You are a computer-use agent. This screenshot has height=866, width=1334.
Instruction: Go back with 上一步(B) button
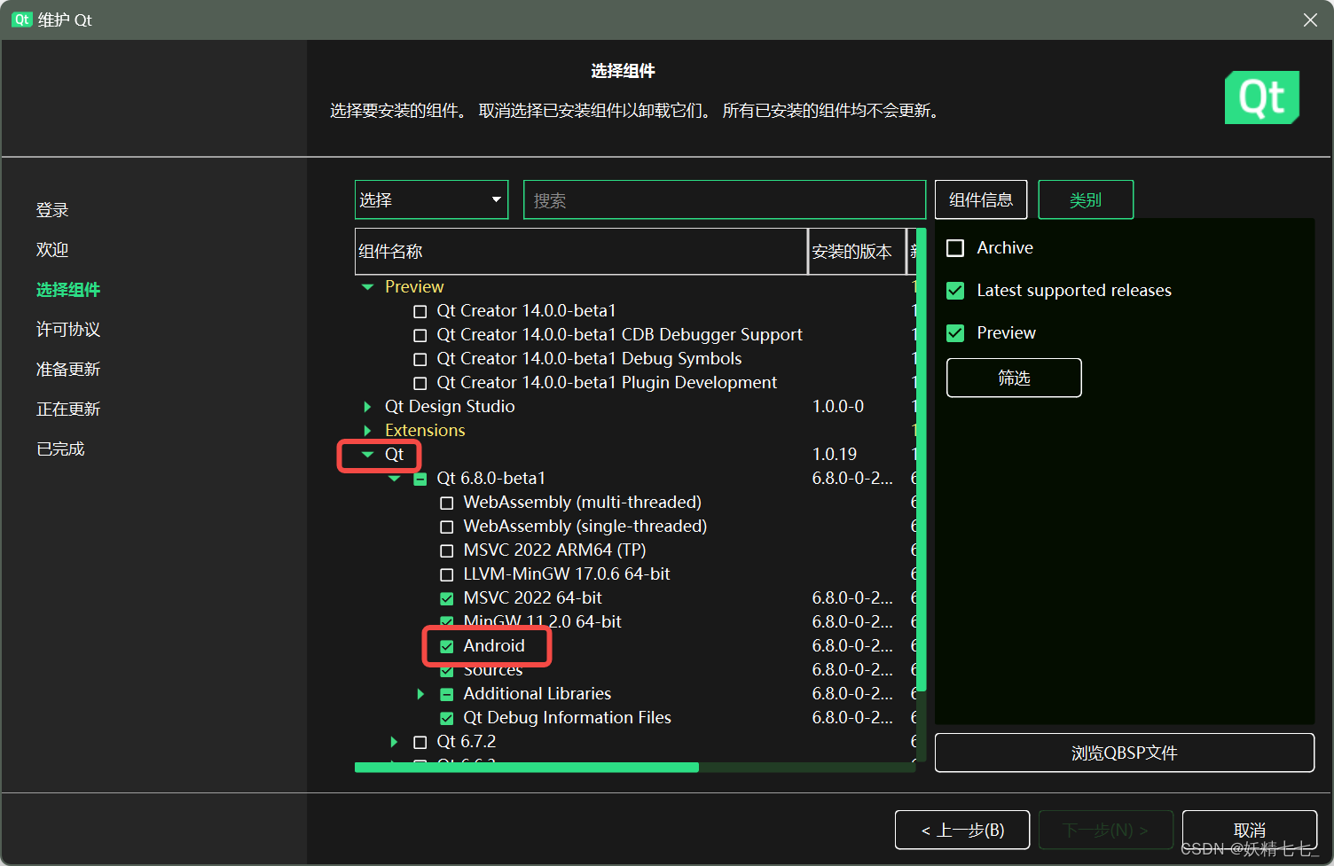(962, 830)
